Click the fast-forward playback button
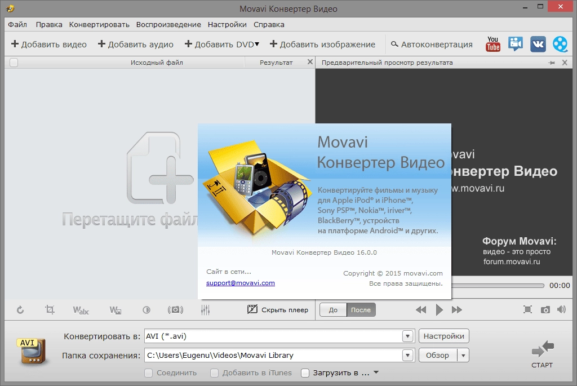Screen dimensions: 577x386 tap(456, 310)
